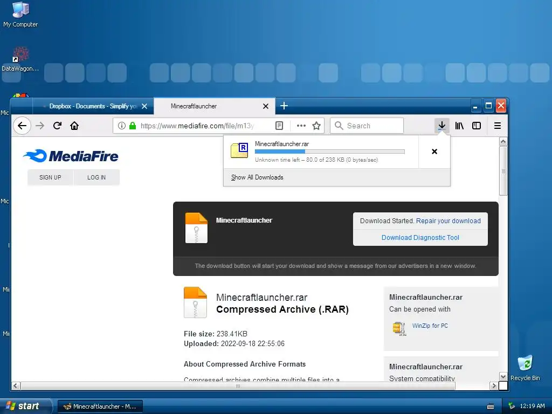
Task: Cancel the Minecraftlauncher.rar download
Action: pos(434,151)
